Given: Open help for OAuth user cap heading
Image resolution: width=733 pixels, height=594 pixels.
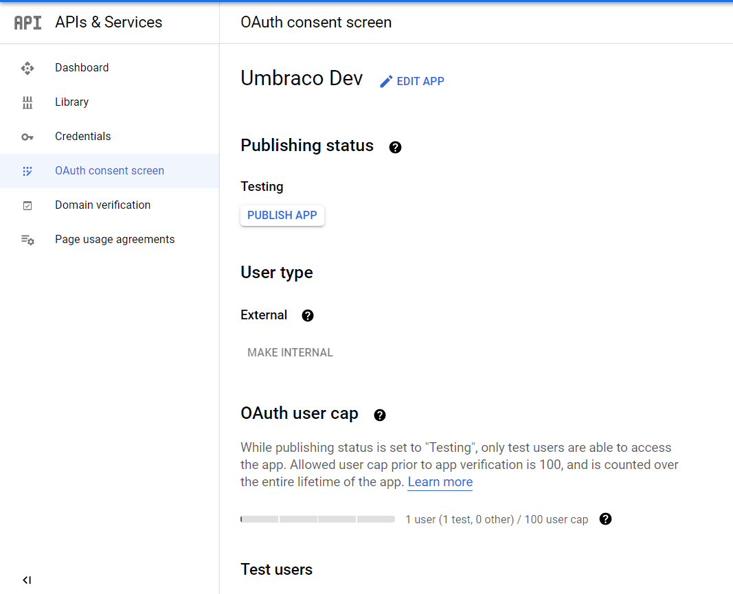Looking at the screenshot, I should click(380, 415).
